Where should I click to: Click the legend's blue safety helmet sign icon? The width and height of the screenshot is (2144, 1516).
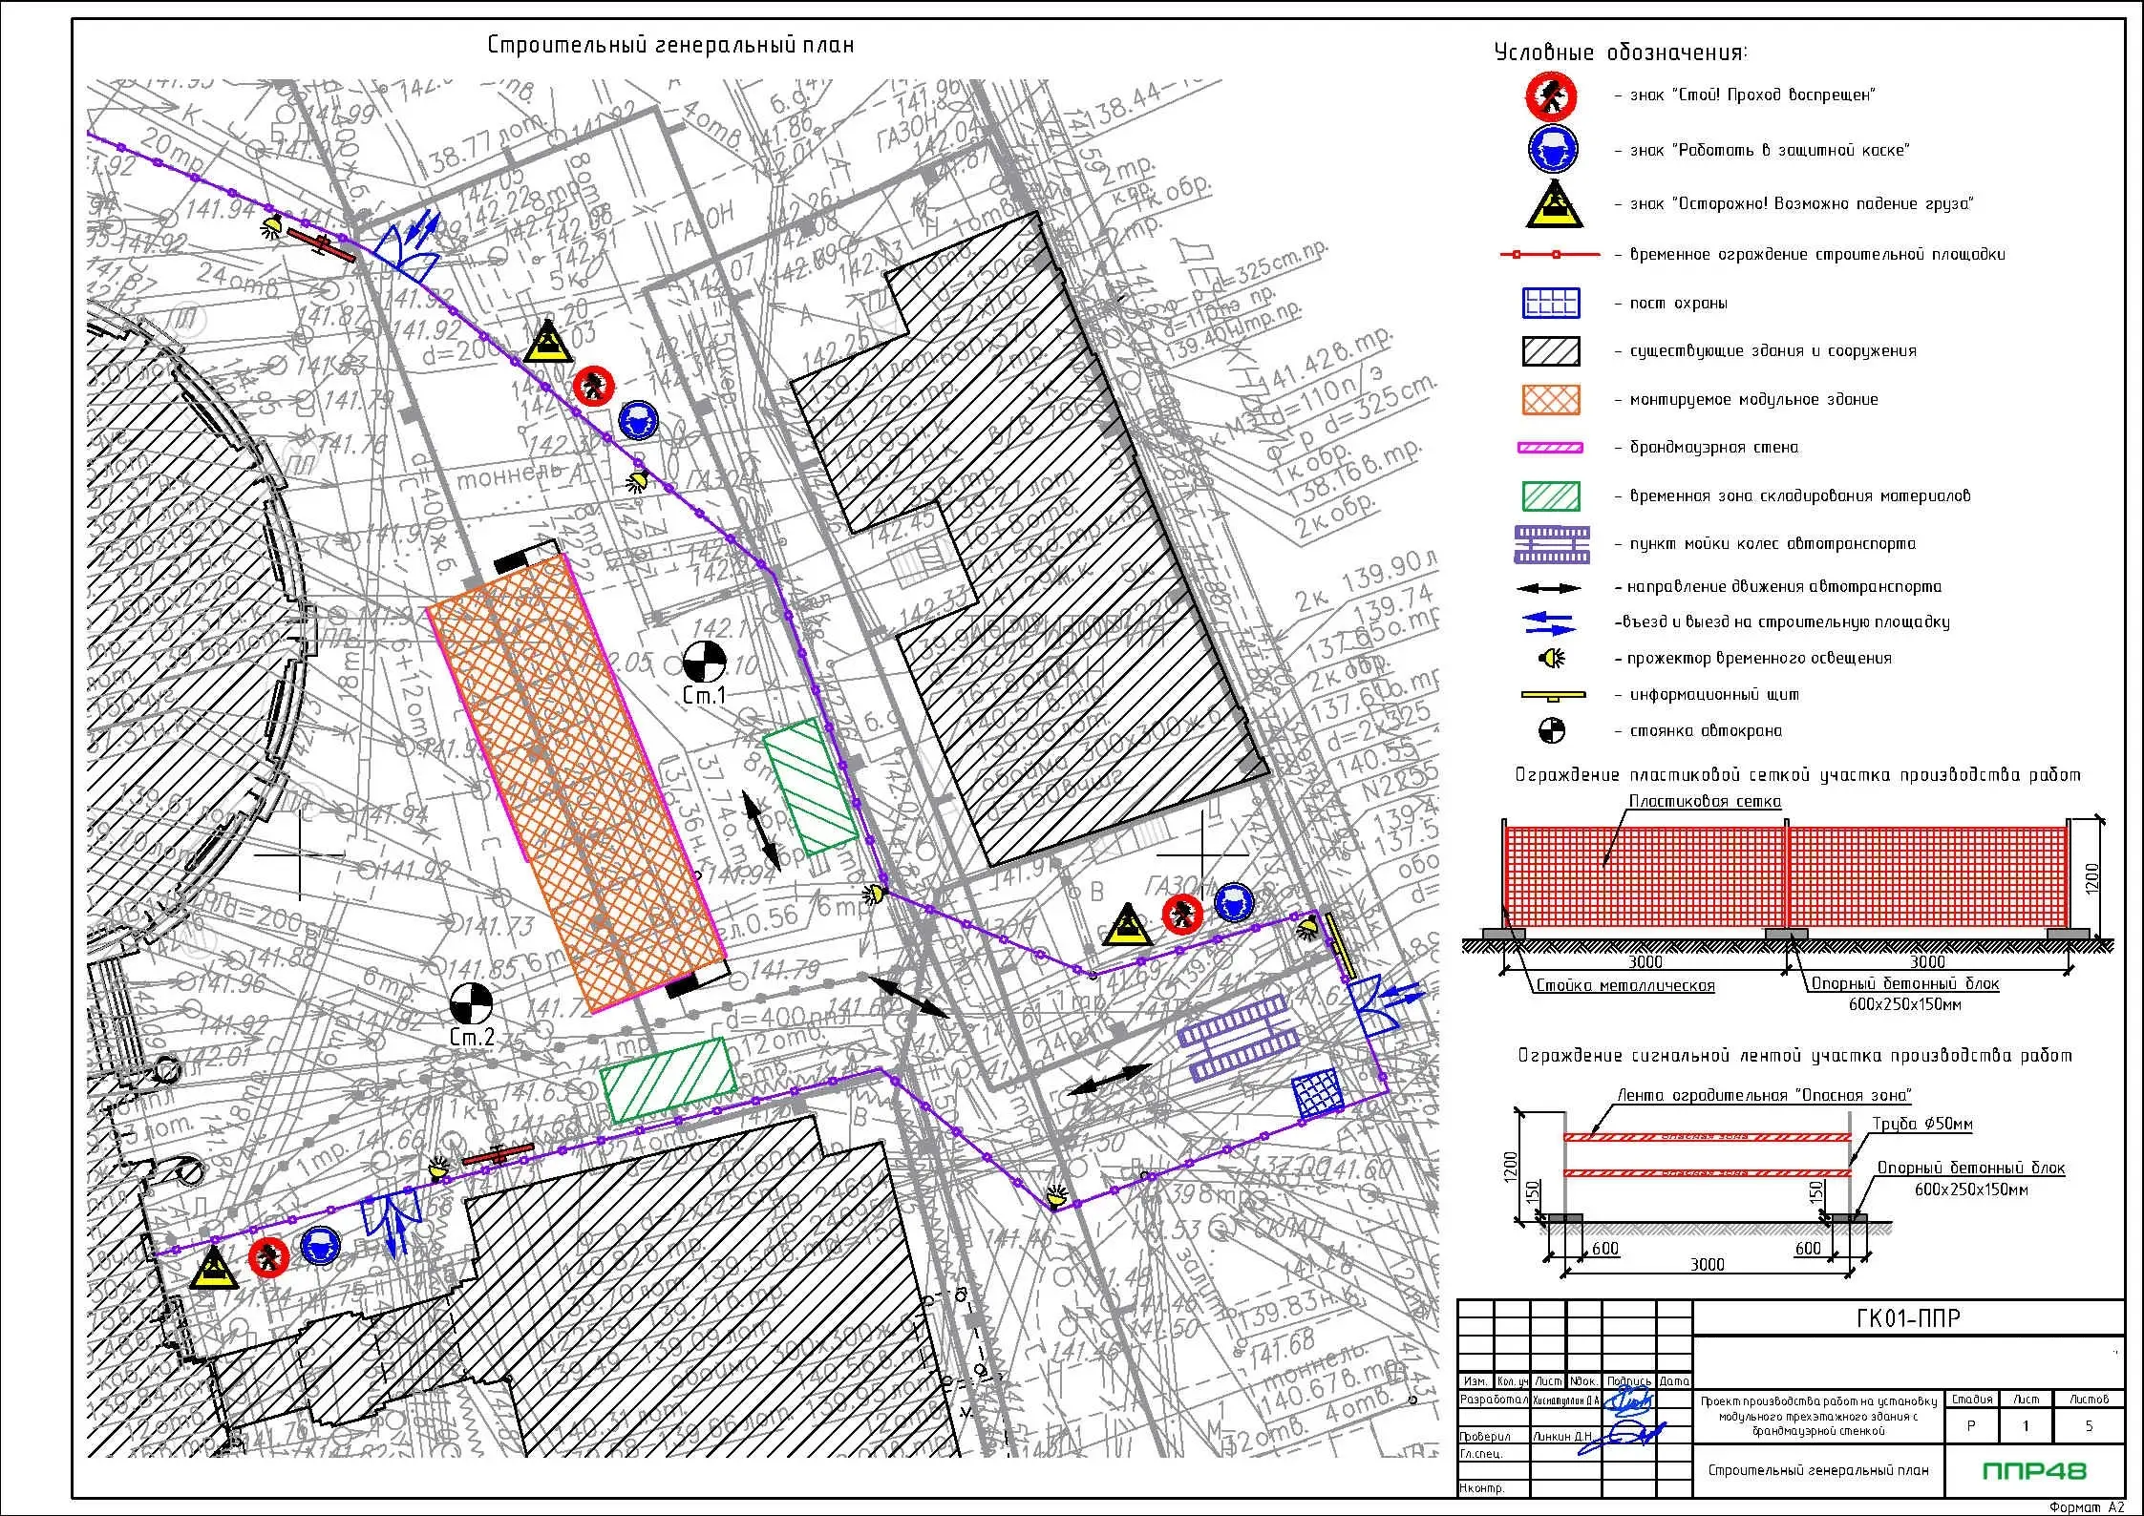coord(1553,150)
